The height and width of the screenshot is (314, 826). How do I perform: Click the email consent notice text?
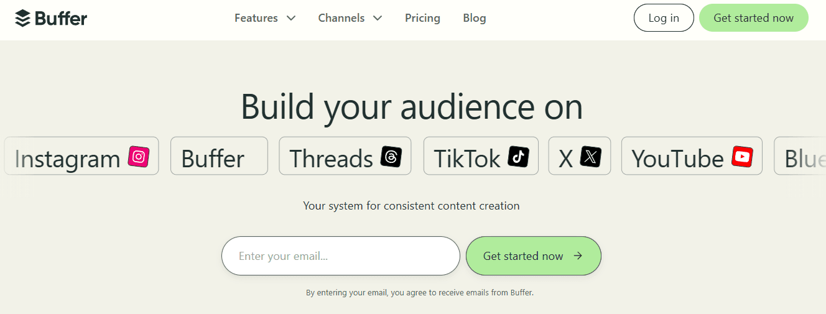[x=420, y=292]
